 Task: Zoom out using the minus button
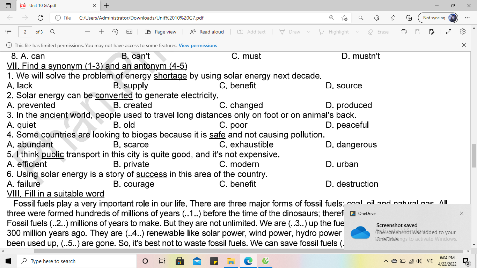click(87, 32)
